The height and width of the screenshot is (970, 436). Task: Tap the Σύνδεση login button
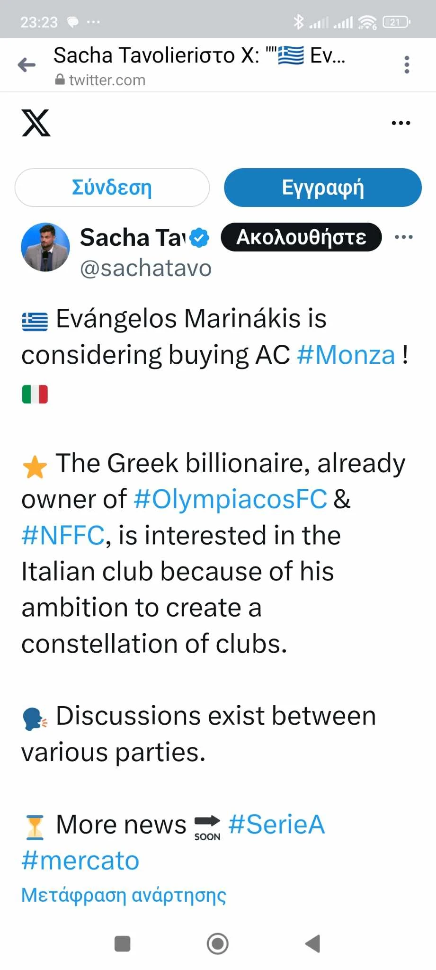pyautogui.click(x=112, y=188)
